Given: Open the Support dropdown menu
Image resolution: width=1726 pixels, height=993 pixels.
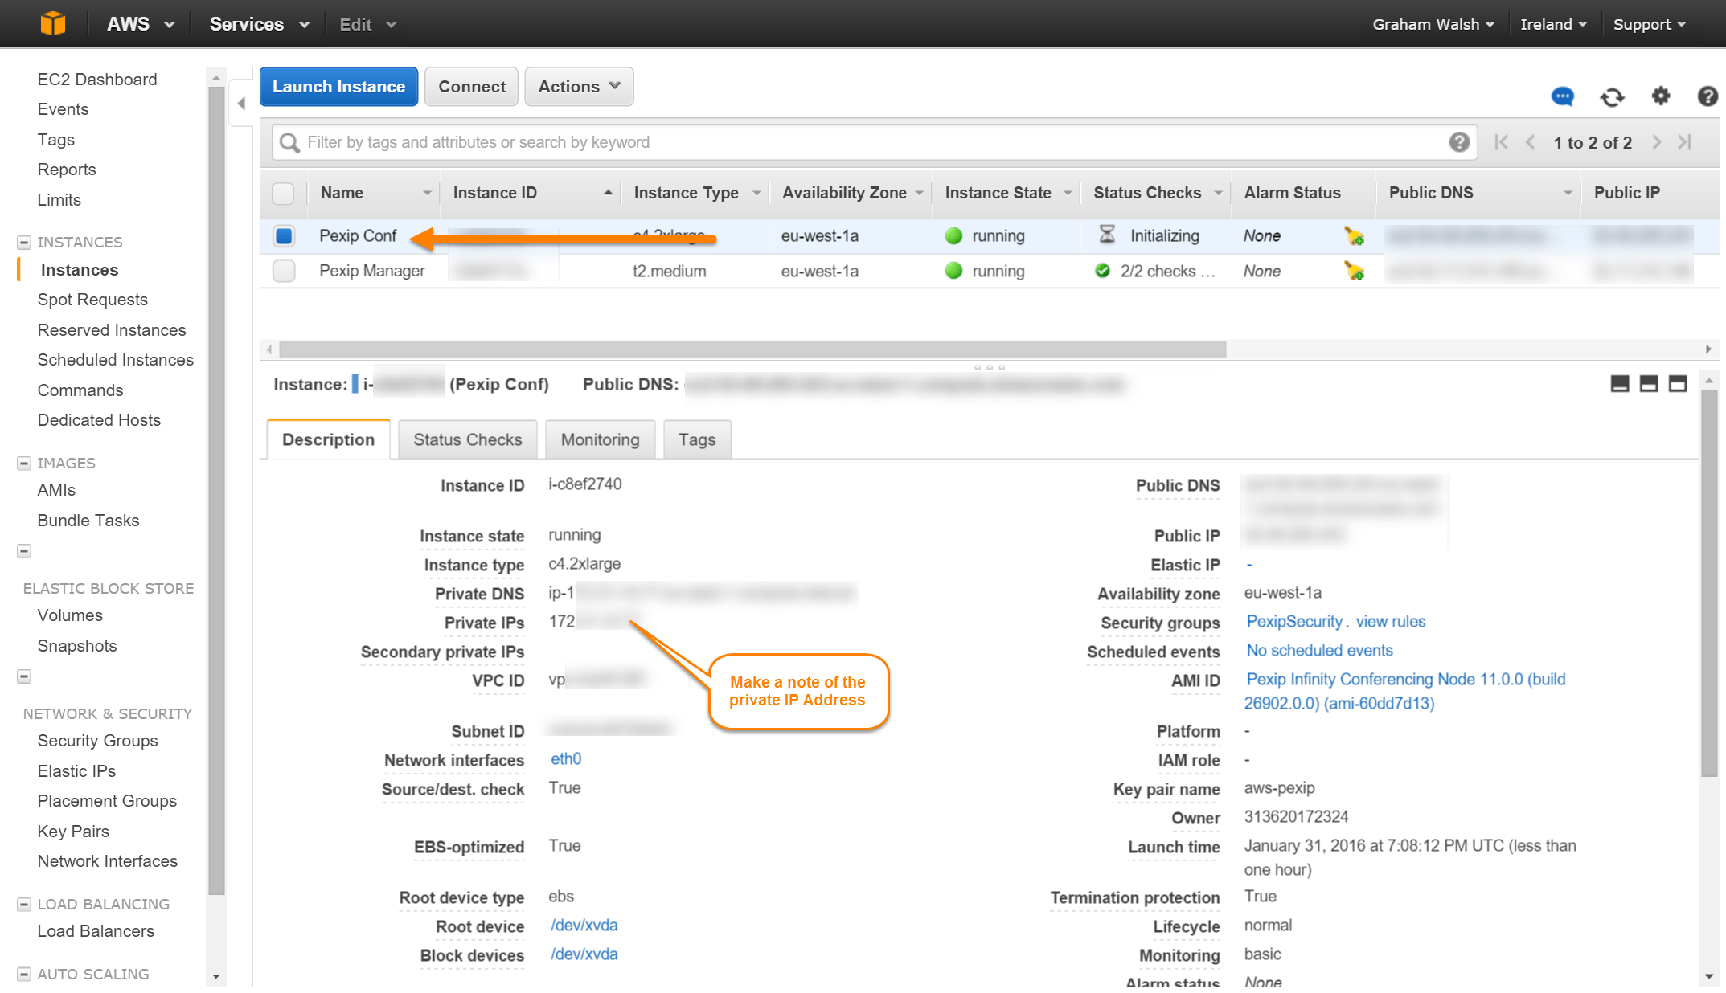Looking at the screenshot, I should click(x=1649, y=24).
